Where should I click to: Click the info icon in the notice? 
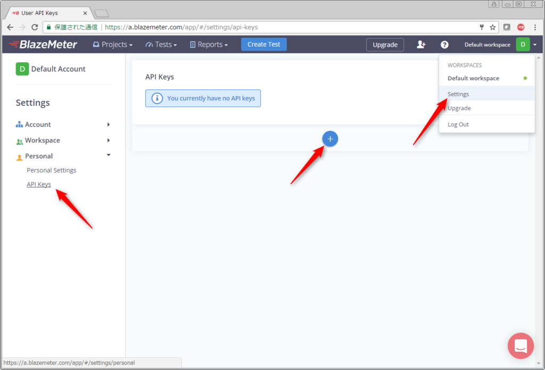click(x=157, y=98)
